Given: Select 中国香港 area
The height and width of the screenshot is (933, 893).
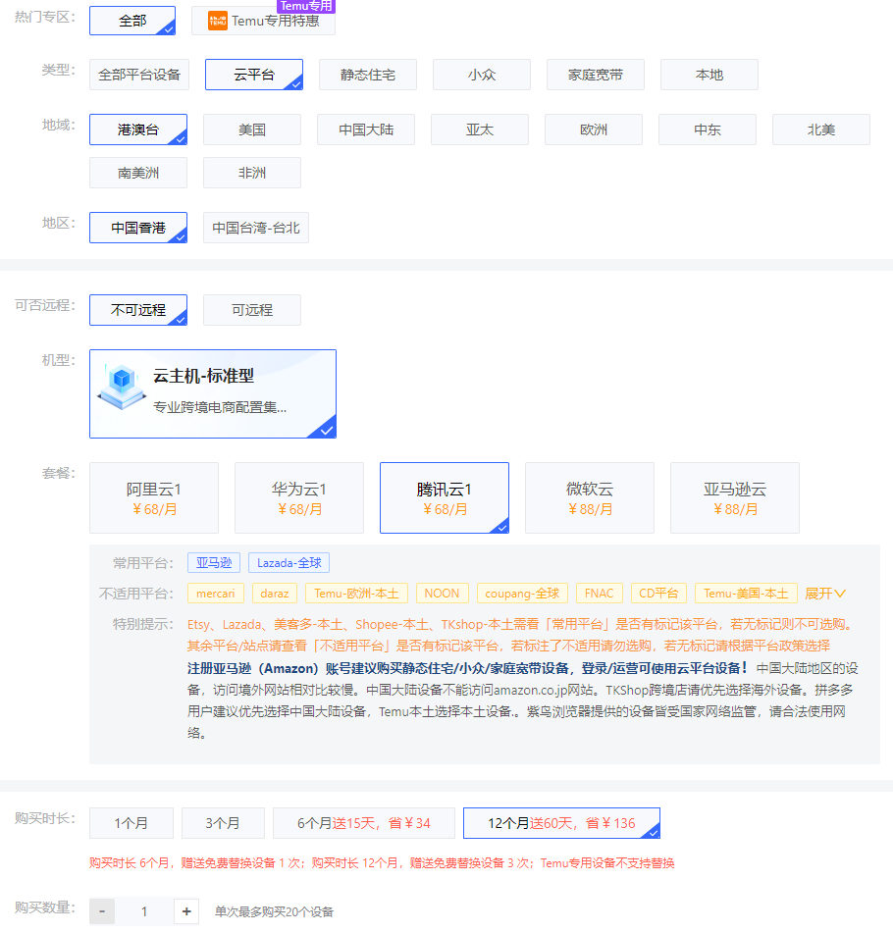Looking at the screenshot, I should [138, 228].
